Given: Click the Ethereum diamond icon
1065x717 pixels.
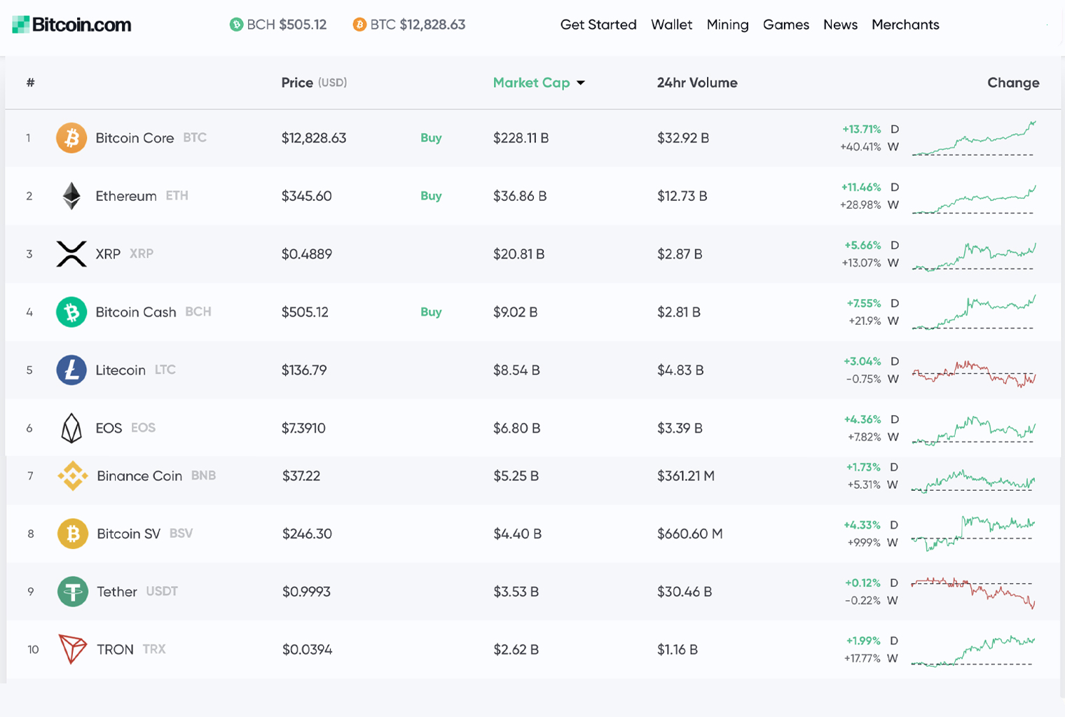Looking at the screenshot, I should click(71, 196).
